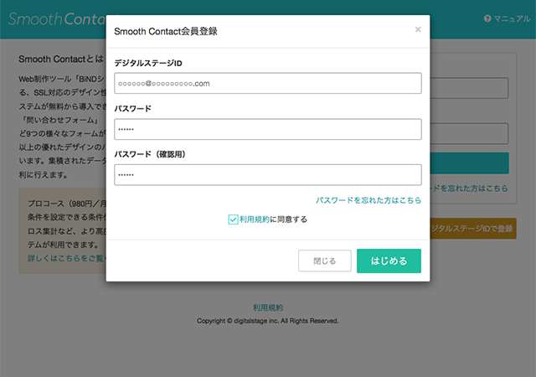Click the teal login button behind the dialog

[x=469, y=163]
